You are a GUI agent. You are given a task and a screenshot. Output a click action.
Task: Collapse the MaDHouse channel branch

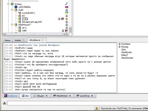point(12,25)
